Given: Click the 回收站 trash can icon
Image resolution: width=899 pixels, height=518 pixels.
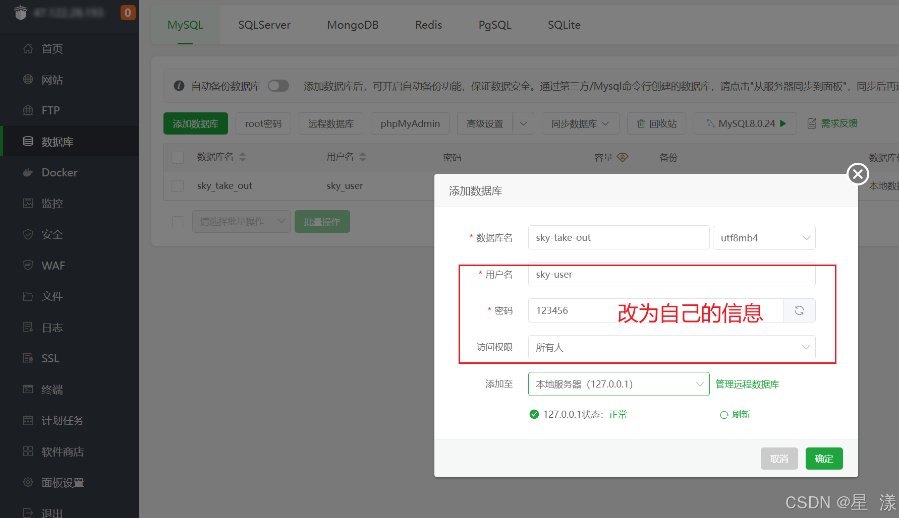Looking at the screenshot, I should 641,123.
